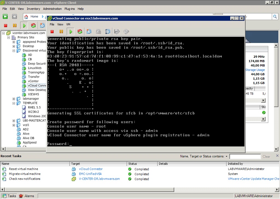Click the VMware vCenter Update Manager link
Viewport: 280px width, 199px height.
pyautogui.click(x=253, y=179)
